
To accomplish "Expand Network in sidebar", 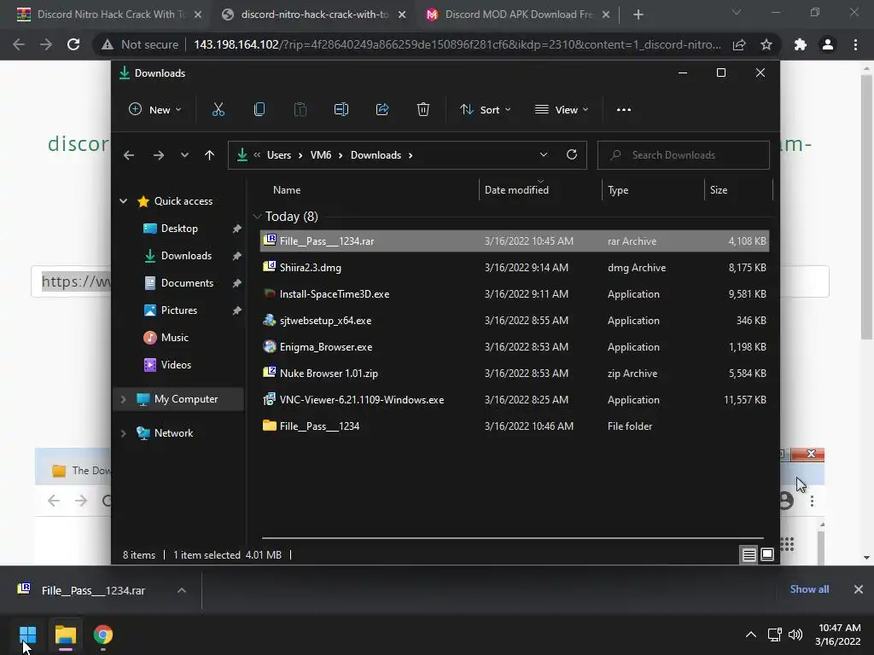I will [123, 433].
